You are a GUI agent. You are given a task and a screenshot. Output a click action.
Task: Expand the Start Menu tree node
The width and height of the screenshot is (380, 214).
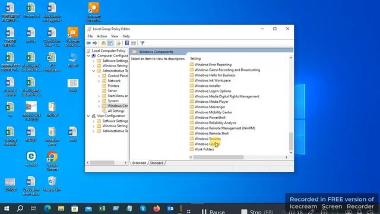click(x=99, y=96)
